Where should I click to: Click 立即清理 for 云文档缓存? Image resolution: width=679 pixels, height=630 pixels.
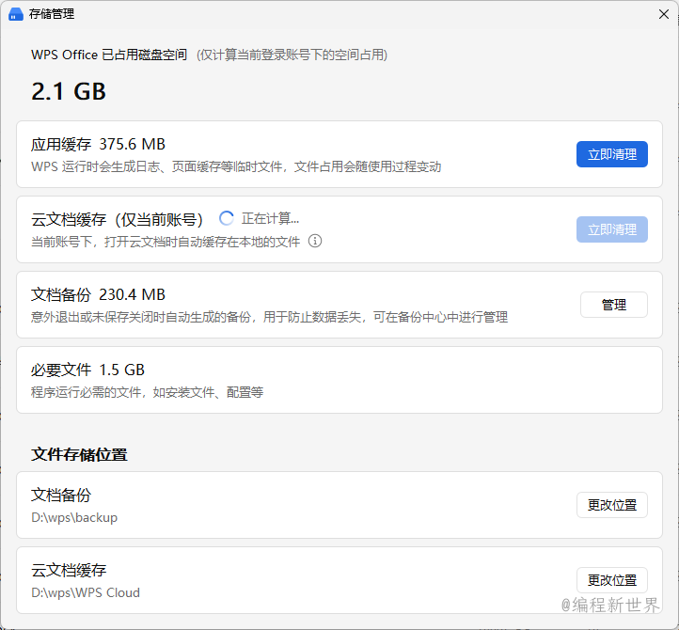[x=611, y=229]
